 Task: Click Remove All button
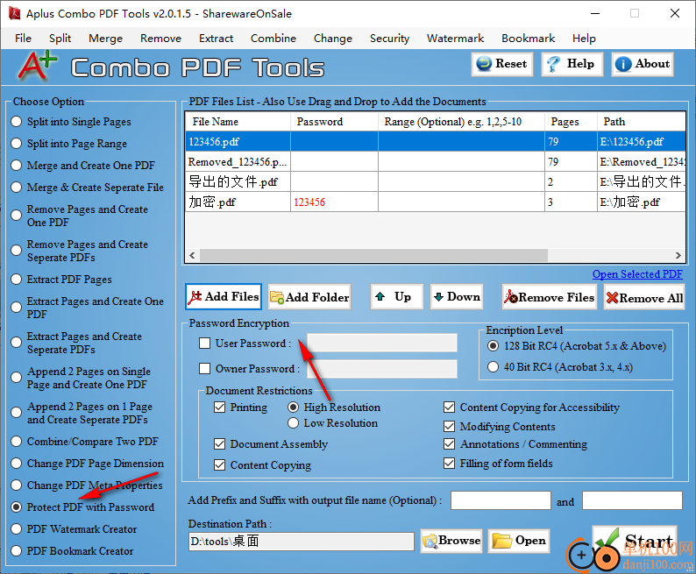(x=644, y=297)
